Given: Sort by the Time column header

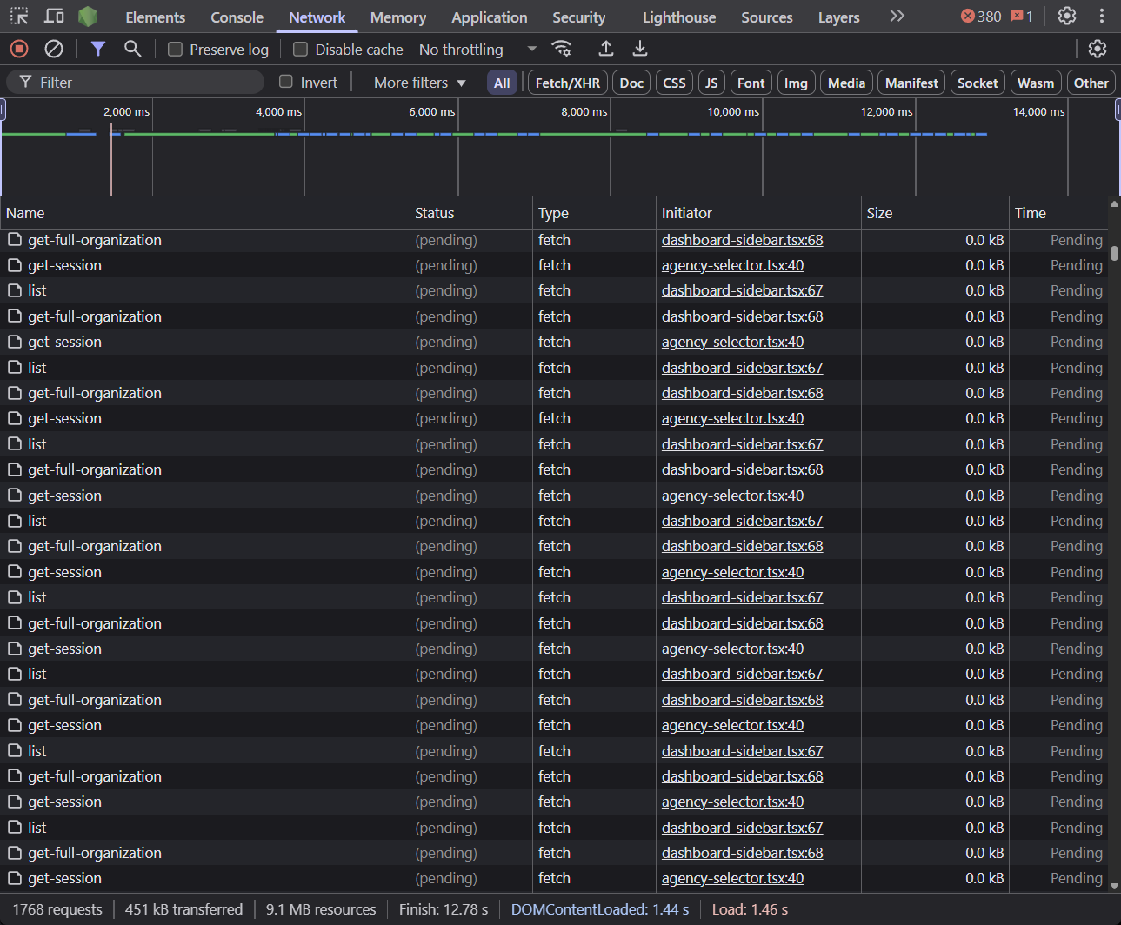Looking at the screenshot, I should pos(1058,213).
